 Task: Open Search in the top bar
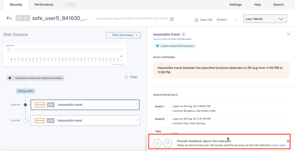(278, 5)
